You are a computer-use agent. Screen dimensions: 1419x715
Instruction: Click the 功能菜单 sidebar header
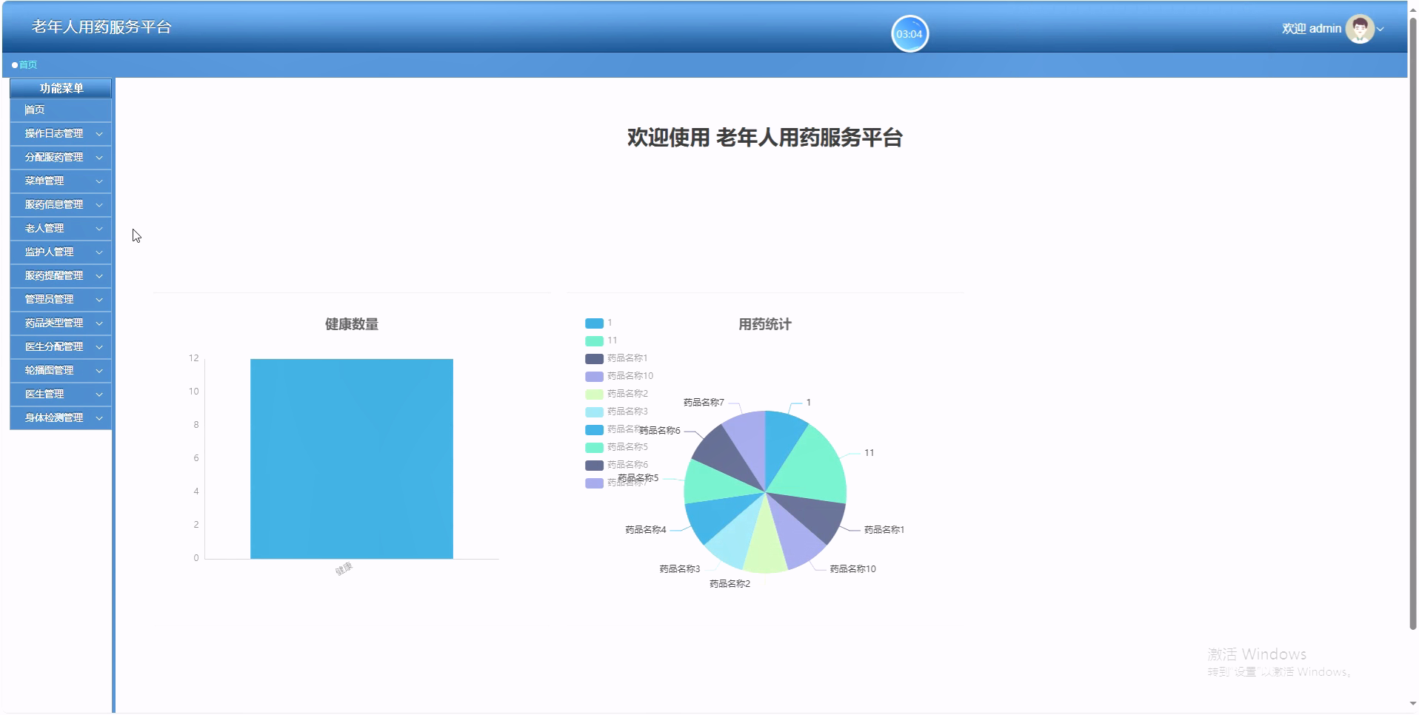(61, 88)
